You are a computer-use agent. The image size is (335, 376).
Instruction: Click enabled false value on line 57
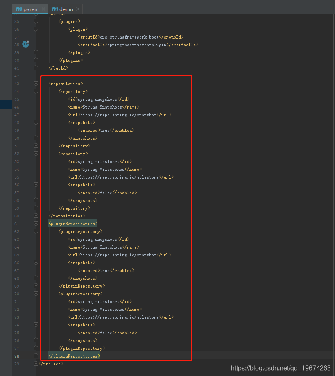pos(106,193)
